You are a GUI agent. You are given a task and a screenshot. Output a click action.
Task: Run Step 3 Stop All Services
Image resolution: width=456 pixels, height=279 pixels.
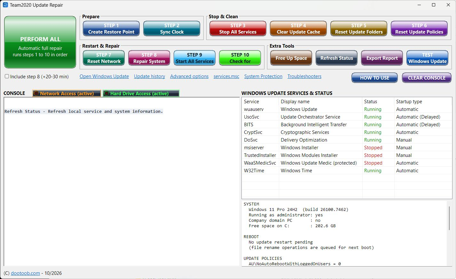tap(238, 29)
